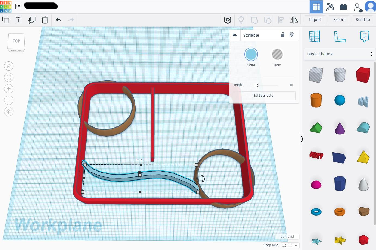376x250 pixels.
Task: Pick the green Roof shape
Action: pyautogui.click(x=316, y=128)
